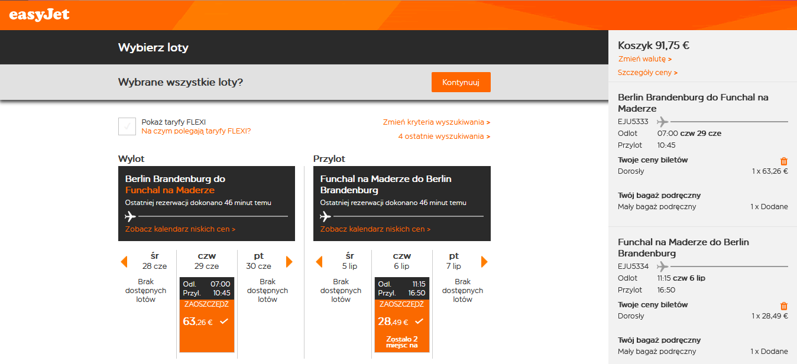Select the pt 30 cze date tab
Screen dimensions: 797x364
pyautogui.click(x=259, y=261)
